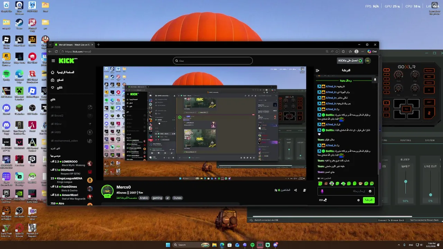Open recommended channel LOMEROOO
This screenshot has width=443, height=249.
pos(72,163)
